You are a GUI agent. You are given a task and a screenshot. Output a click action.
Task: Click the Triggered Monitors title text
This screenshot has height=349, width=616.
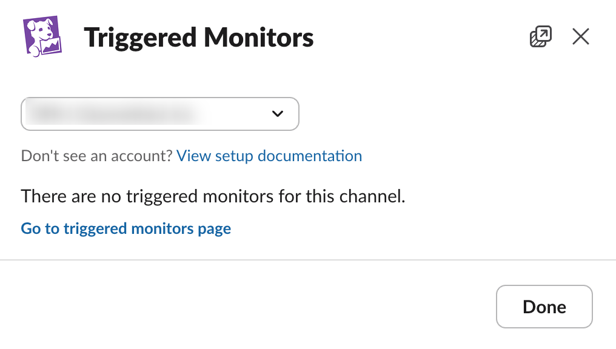pos(199,37)
